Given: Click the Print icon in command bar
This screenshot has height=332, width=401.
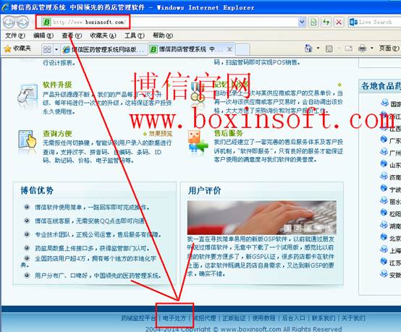Looking at the screenshot, I should [x=362, y=48].
